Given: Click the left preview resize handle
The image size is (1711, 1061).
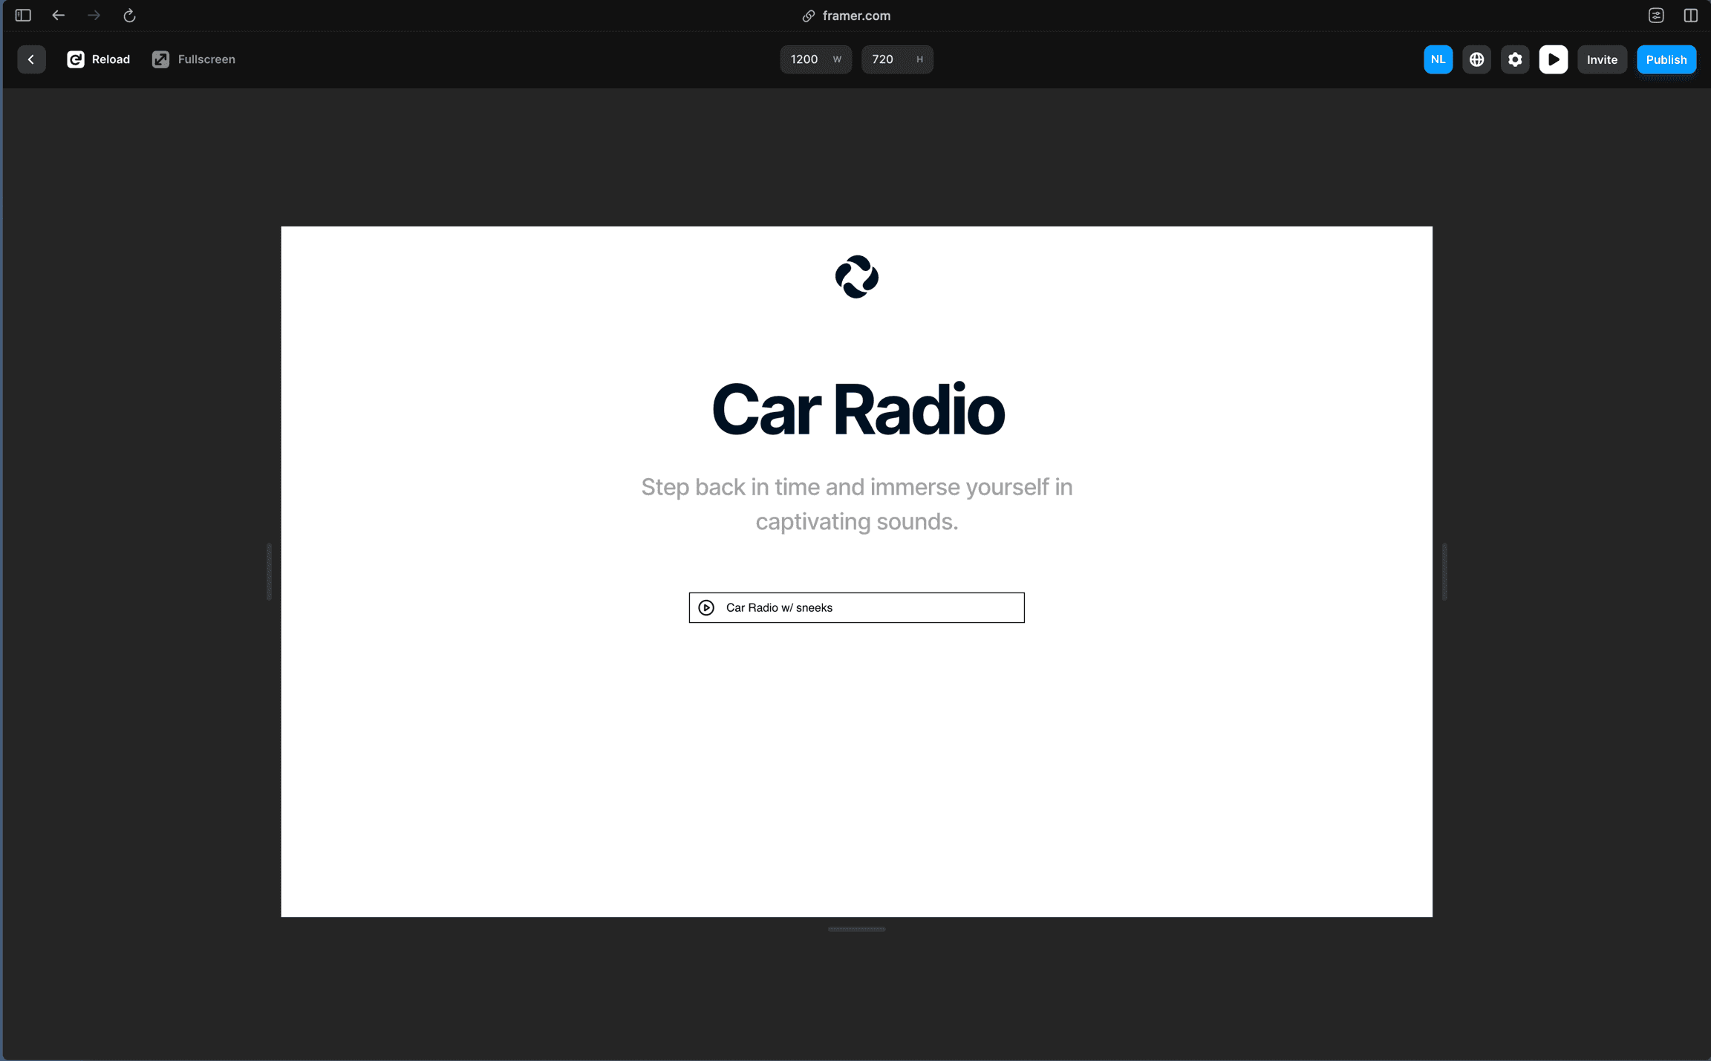Looking at the screenshot, I should click(x=269, y=572).
